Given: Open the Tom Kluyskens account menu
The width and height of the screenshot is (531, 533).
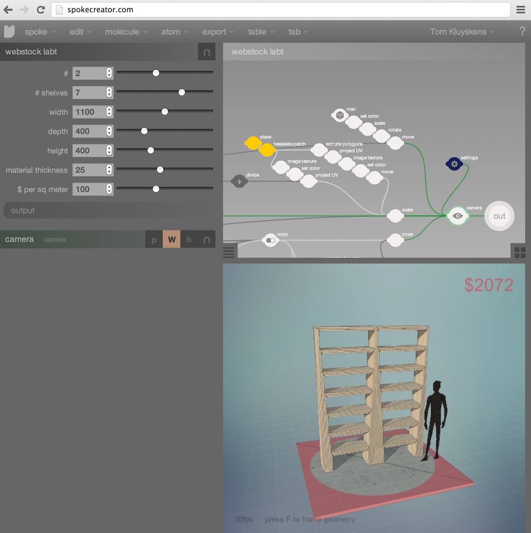Looking at the screenshot, I should click(x=458, y=32).
